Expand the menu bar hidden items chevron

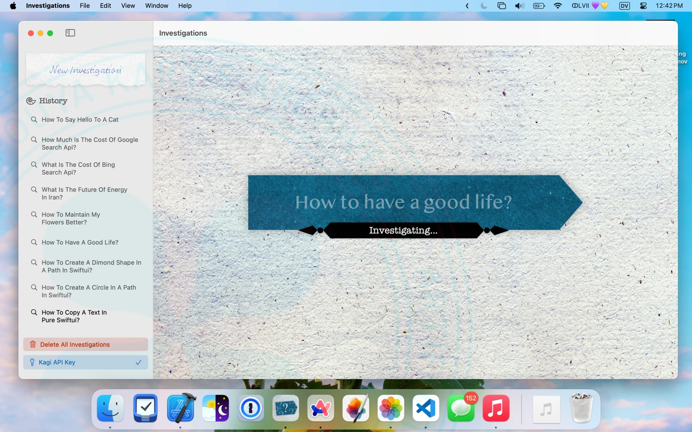(467, 6)
